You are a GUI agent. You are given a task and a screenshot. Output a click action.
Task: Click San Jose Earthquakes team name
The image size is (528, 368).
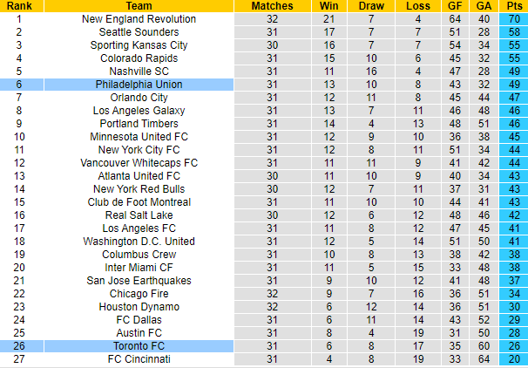tap(138, 281)
